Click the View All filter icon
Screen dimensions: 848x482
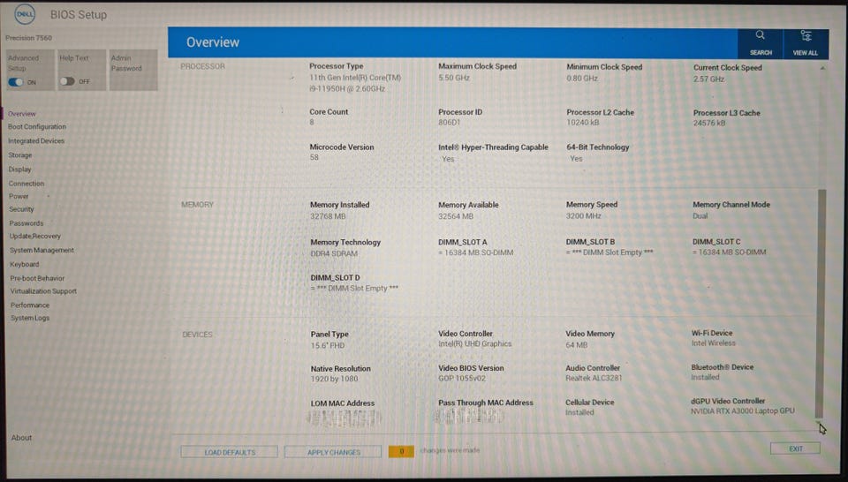click(x=806, y=36)
